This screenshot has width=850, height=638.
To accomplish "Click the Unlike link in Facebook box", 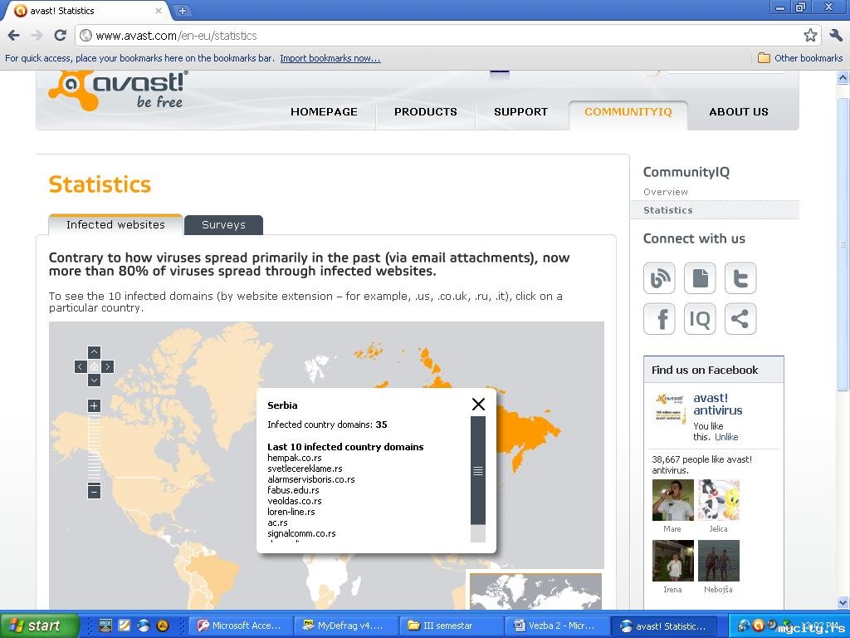I will point(726,437).
